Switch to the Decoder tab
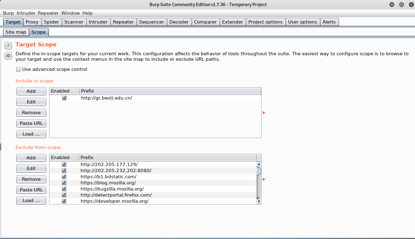Image resolution: width=415 pixels, height=239 pixels. (x=179, y=22)
